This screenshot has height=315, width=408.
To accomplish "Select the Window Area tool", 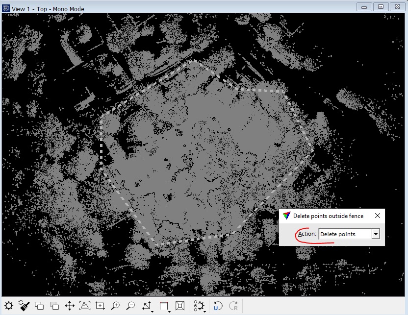I will point(99,305).
